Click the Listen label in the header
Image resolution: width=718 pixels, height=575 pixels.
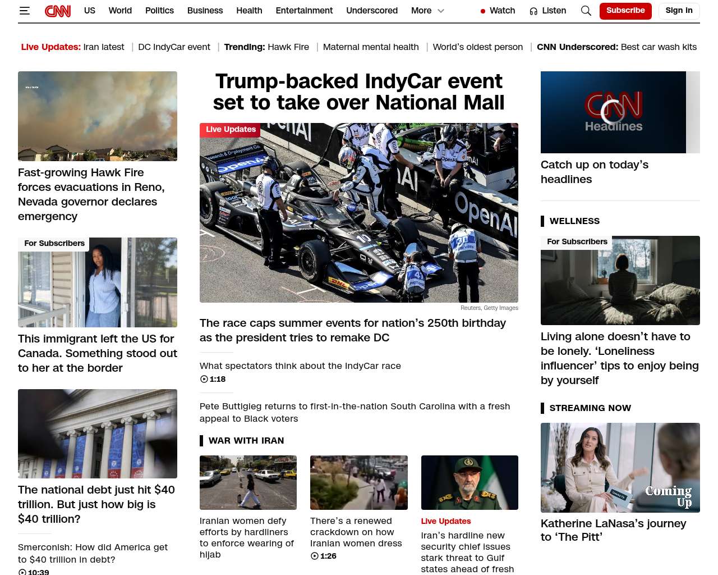(x=554, y=11)
